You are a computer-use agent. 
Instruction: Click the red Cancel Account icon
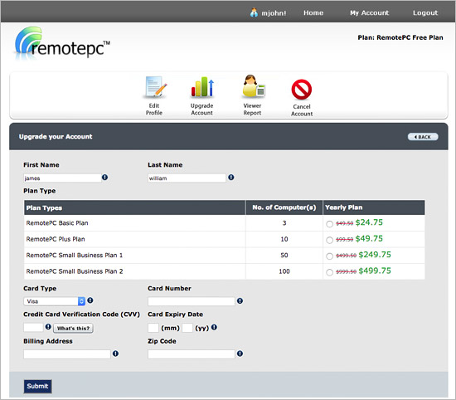pos(302,90)
